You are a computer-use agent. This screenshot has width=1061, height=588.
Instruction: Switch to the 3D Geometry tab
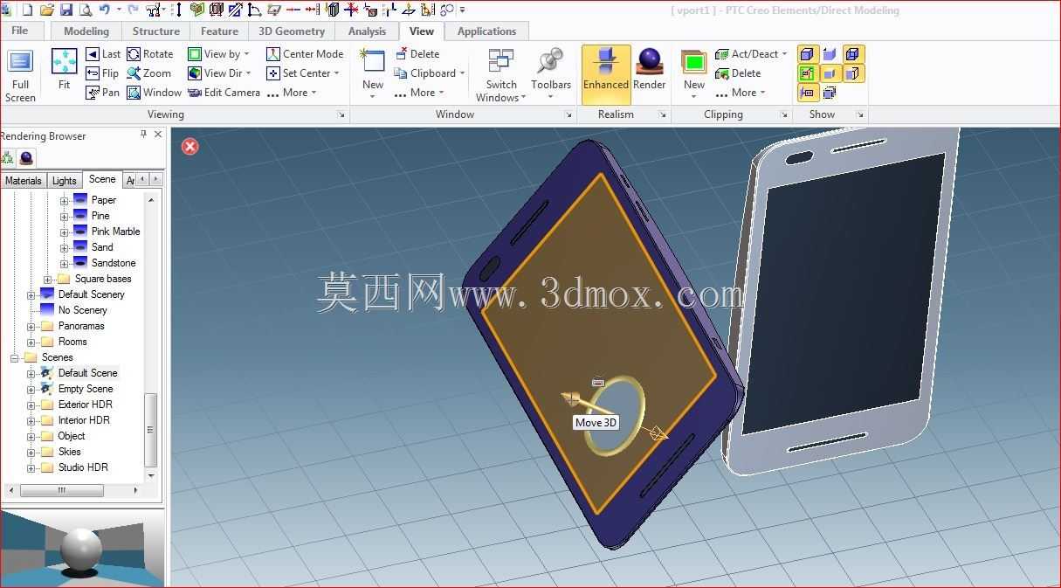292,31
